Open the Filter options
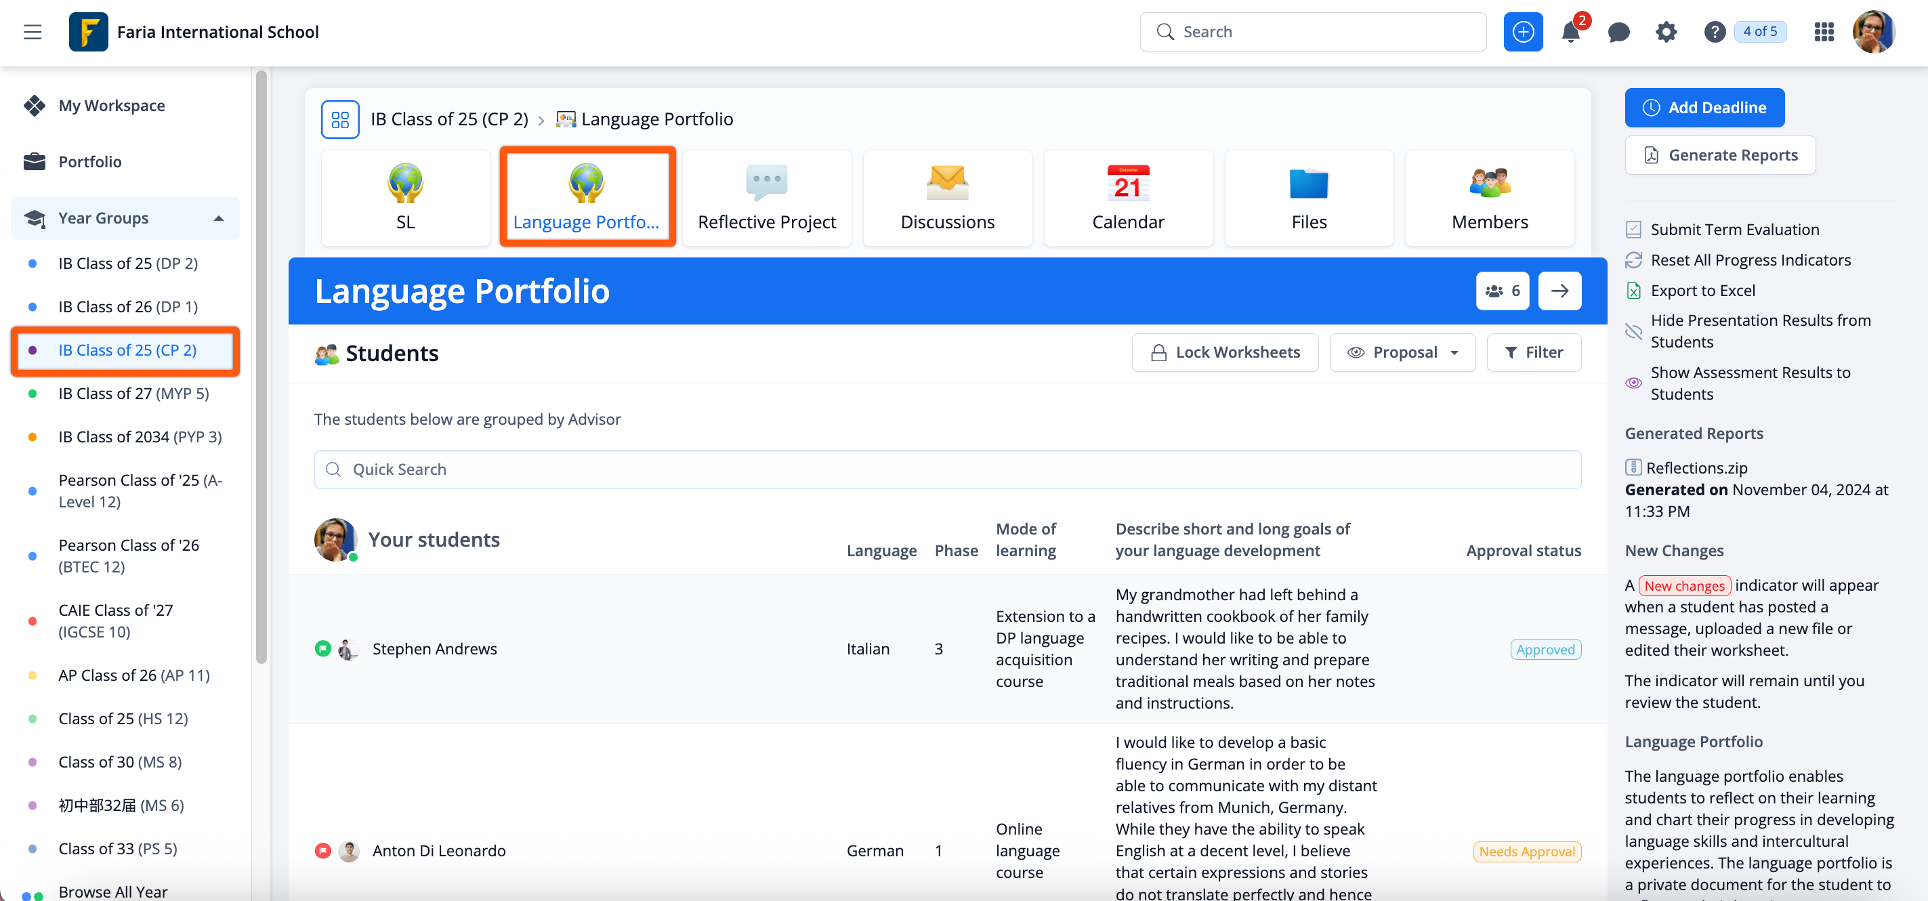This screenshot has height=901, width=1928. 1533,352
